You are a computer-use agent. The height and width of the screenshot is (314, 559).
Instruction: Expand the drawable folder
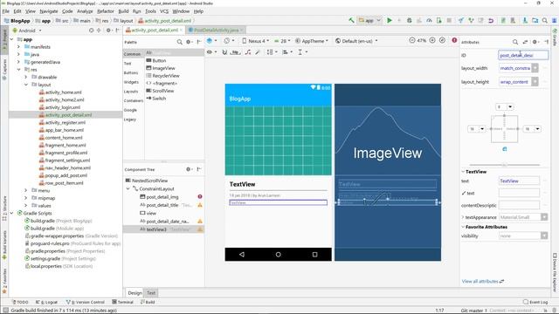click(x=26, y=77)
